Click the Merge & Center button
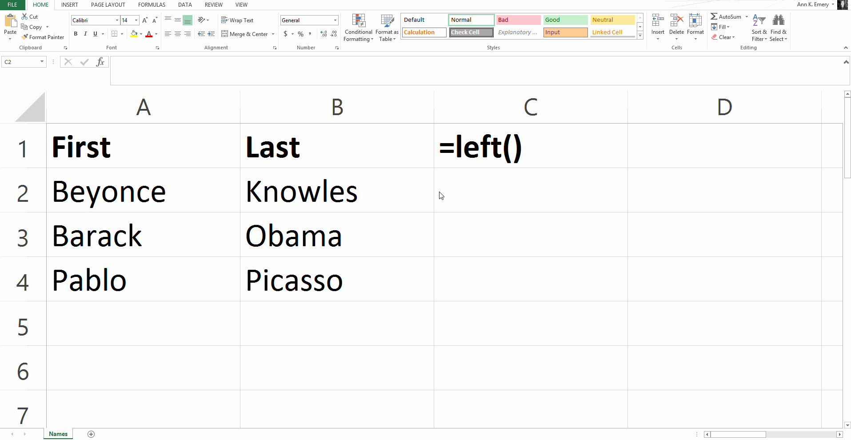Viewport: 851px width, 440px height. click(x=245, y=34)
